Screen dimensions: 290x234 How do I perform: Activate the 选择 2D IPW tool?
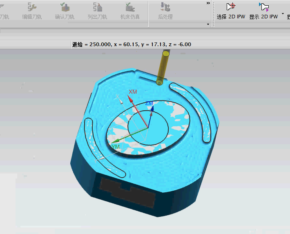click(x=231, y=11)
